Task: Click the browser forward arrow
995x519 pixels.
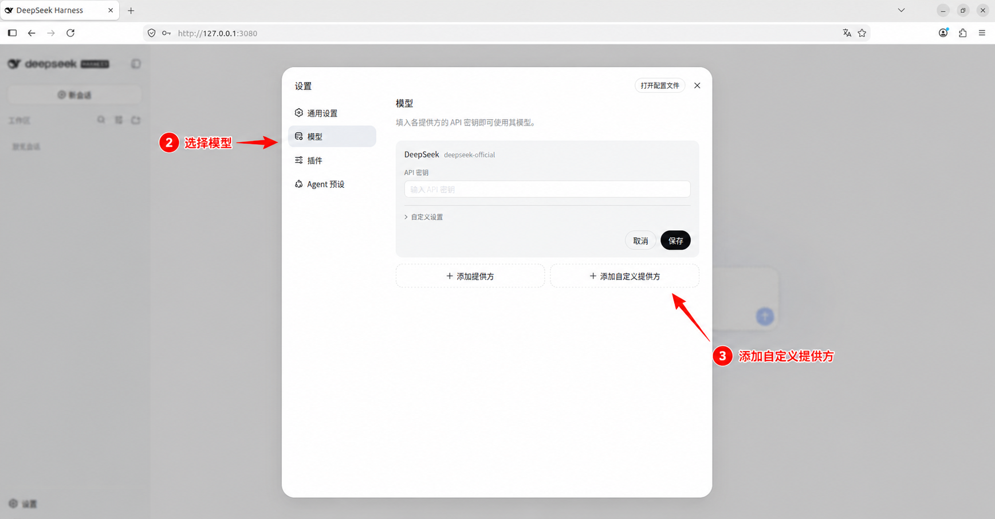Action: [51, 33]
